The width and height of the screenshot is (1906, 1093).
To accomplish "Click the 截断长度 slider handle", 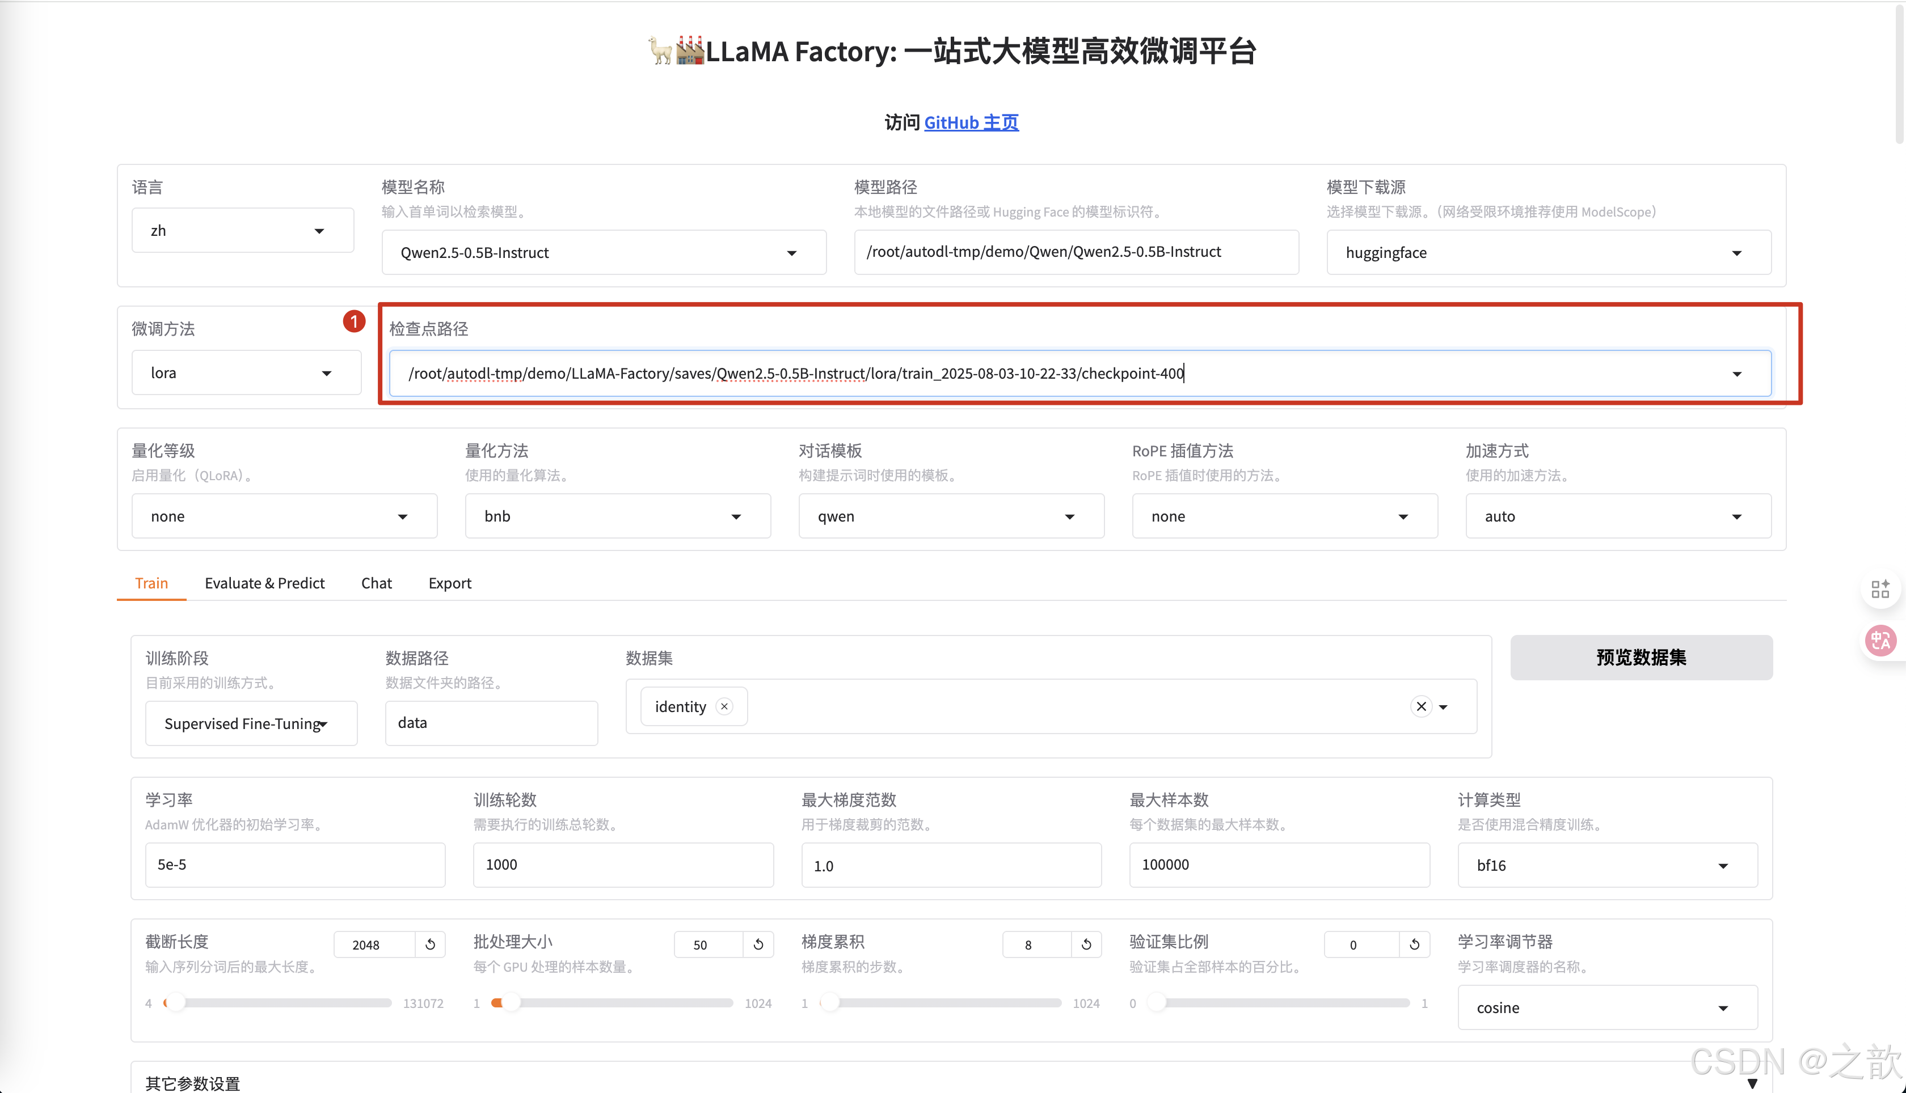I will point(176,1002).
